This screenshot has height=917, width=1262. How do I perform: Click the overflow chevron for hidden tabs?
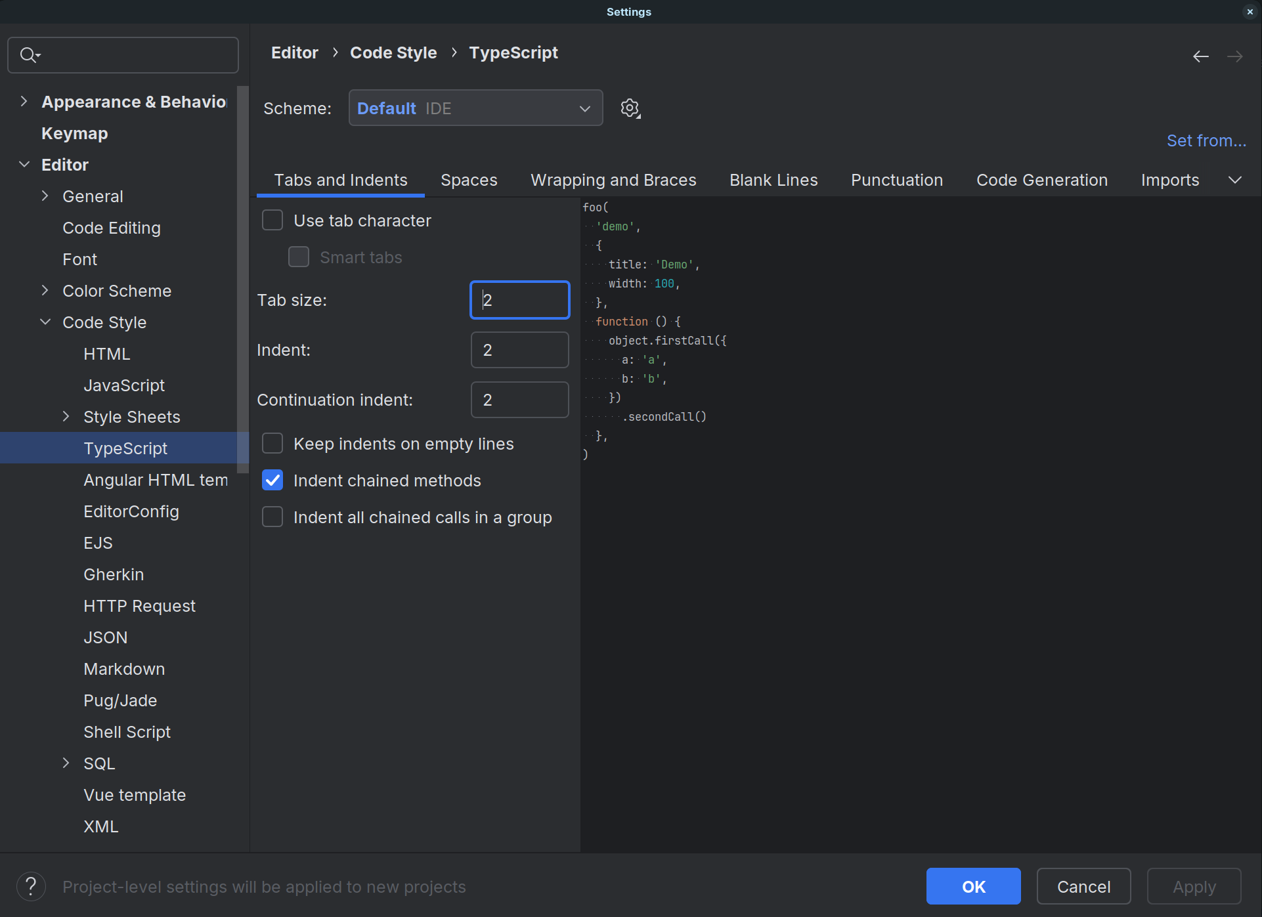click(1235, 179)
